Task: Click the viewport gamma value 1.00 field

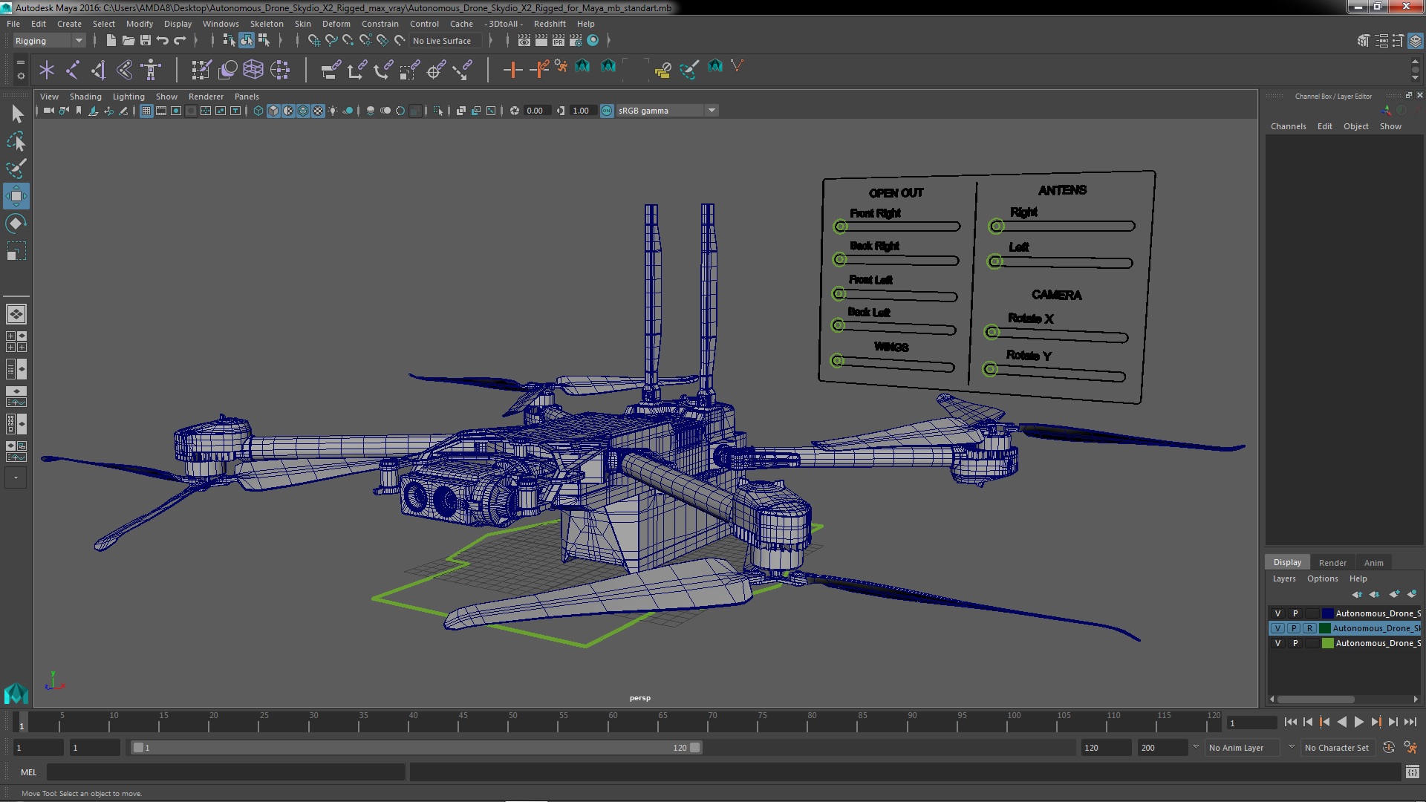Action: click(582, 111)
